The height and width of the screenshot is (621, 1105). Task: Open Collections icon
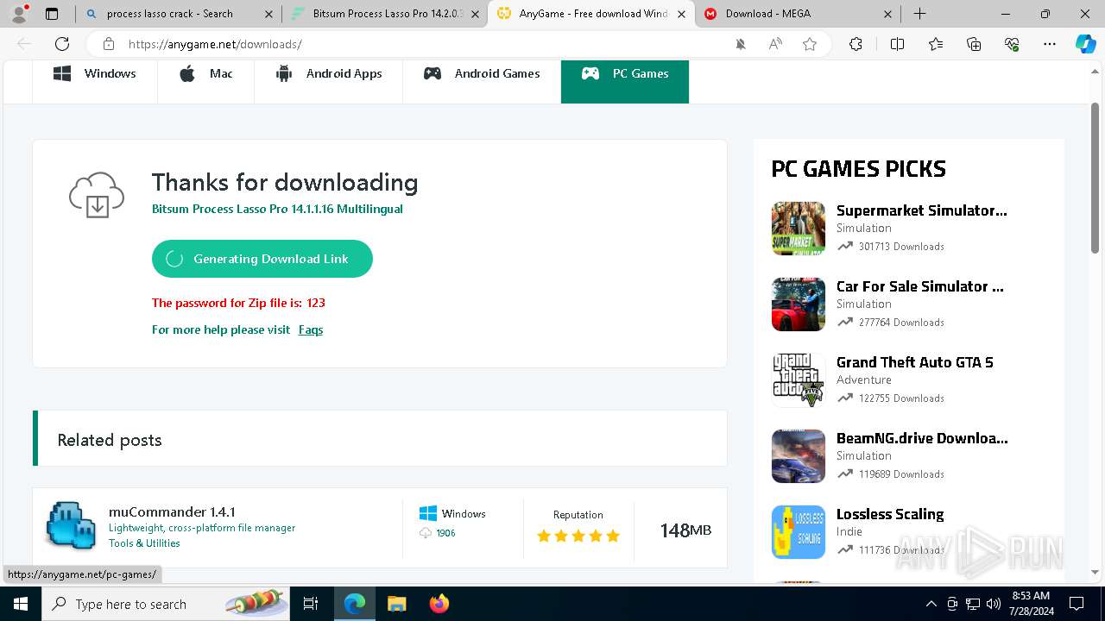point(974,44)
